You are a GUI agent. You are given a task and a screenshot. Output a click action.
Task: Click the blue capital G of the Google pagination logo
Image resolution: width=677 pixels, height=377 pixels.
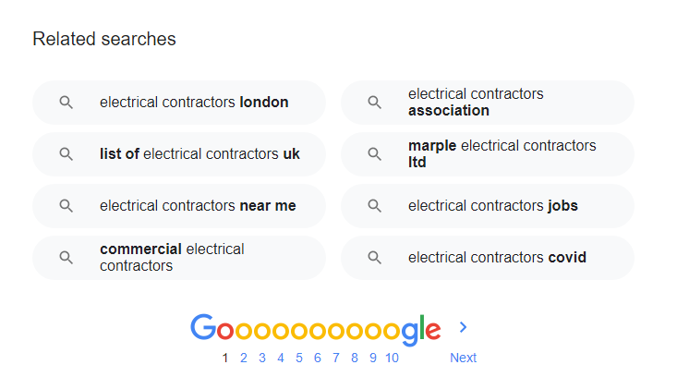(203, 327)
